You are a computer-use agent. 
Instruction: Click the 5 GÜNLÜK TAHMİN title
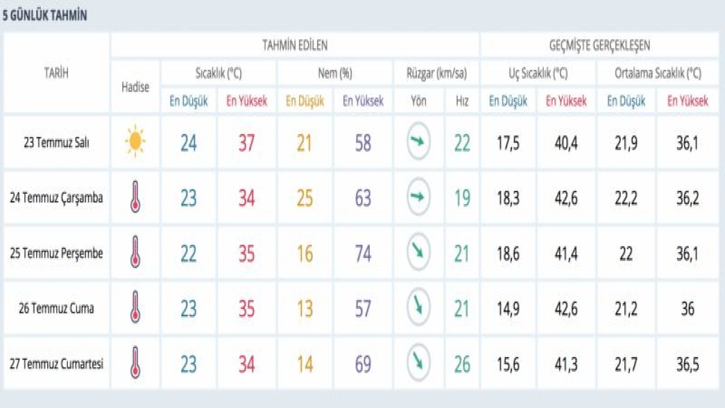pyautogui.click(x=45, y=15)
